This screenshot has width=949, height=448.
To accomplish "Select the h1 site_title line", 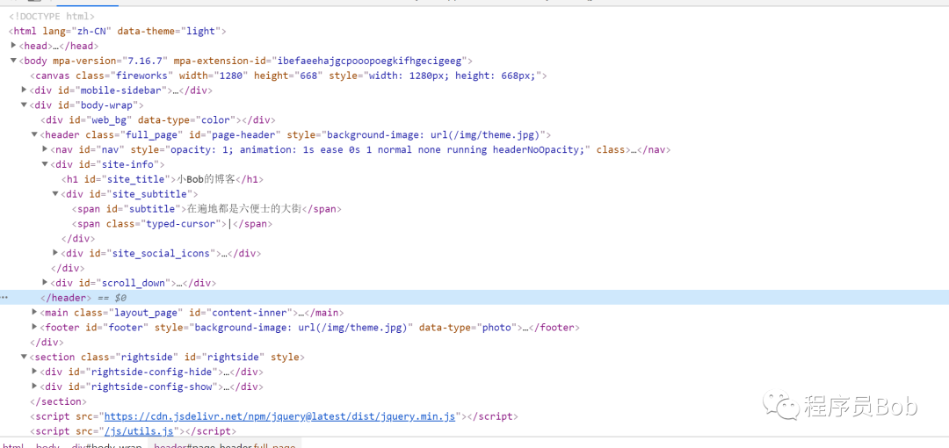I will 163,179.
